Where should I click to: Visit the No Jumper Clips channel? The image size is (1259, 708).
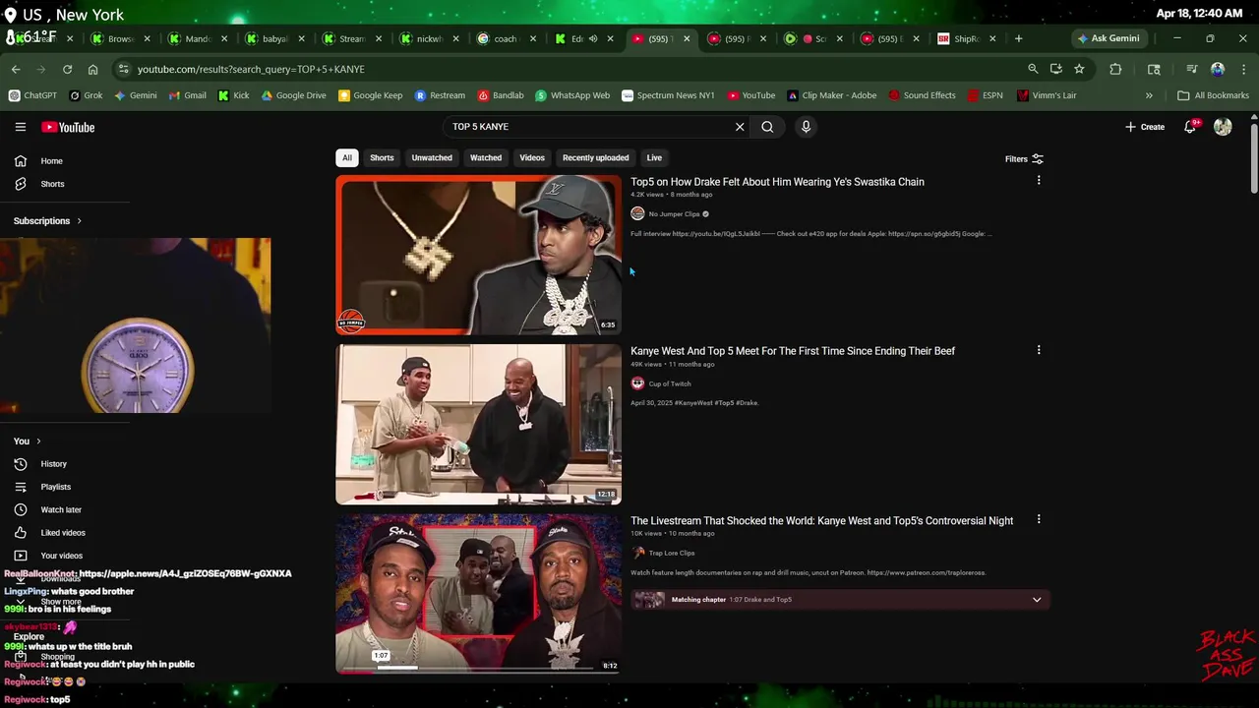pyautogui.click(x=674, y=214)
